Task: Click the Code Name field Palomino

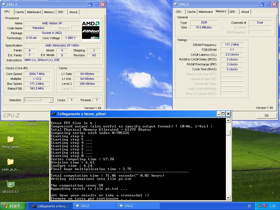Action: pos(38,28)
